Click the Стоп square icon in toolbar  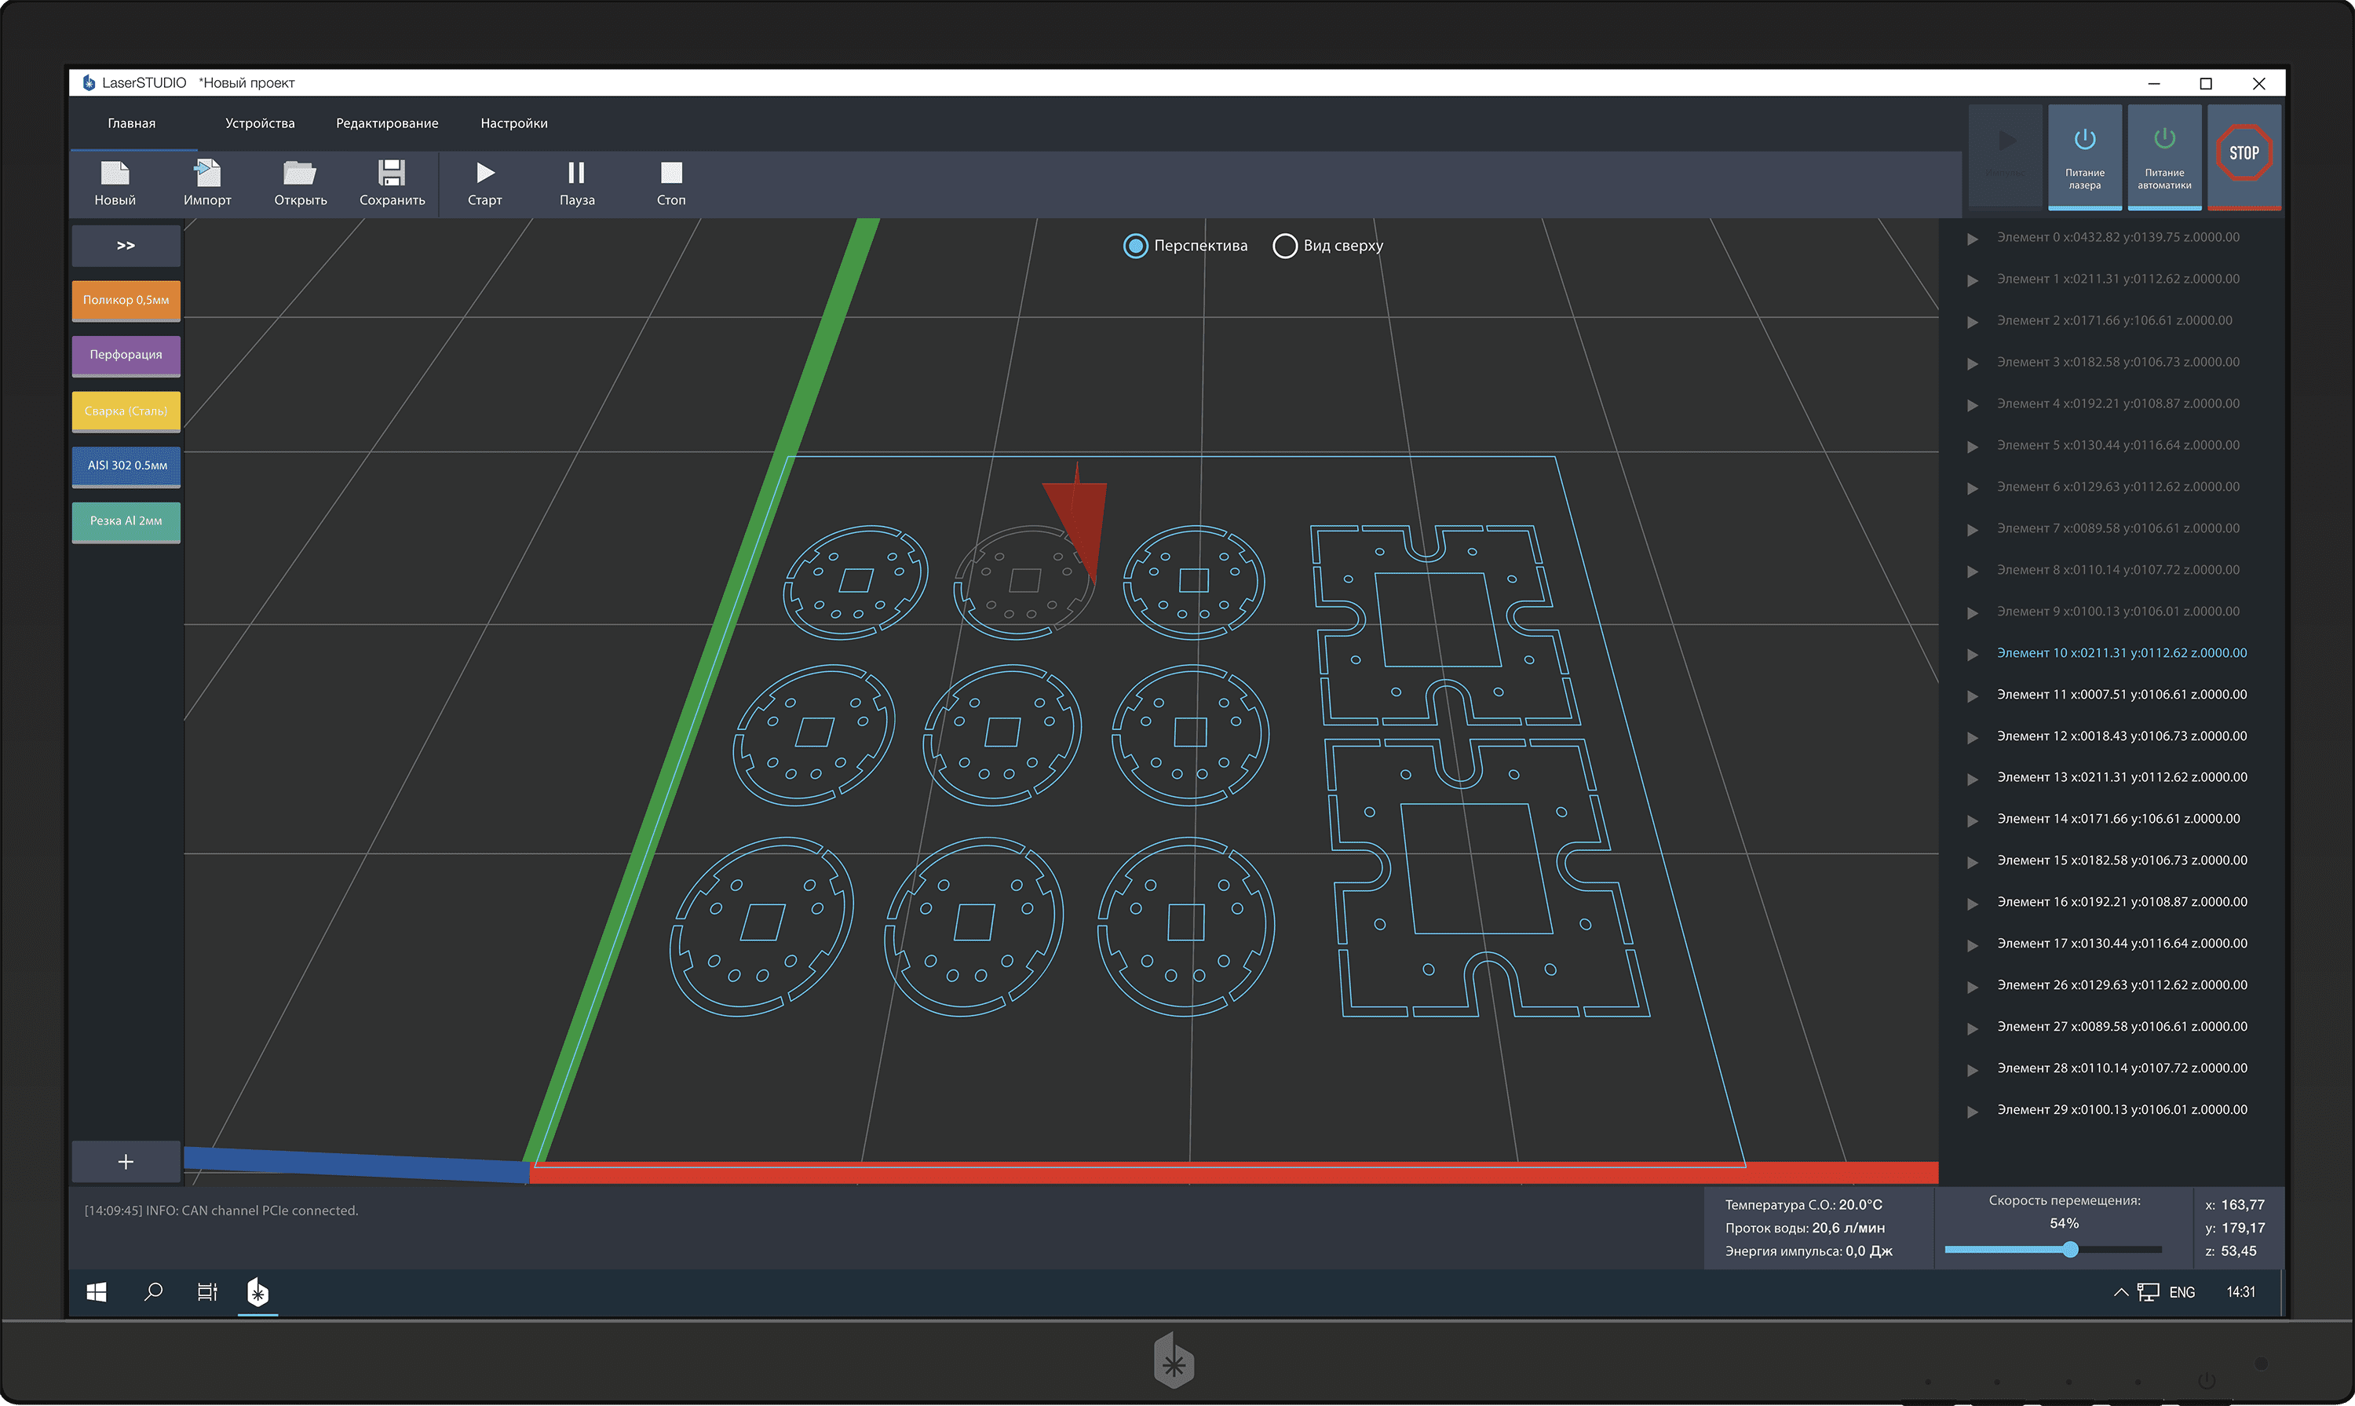pyautogui.click(x=670, y=173)
